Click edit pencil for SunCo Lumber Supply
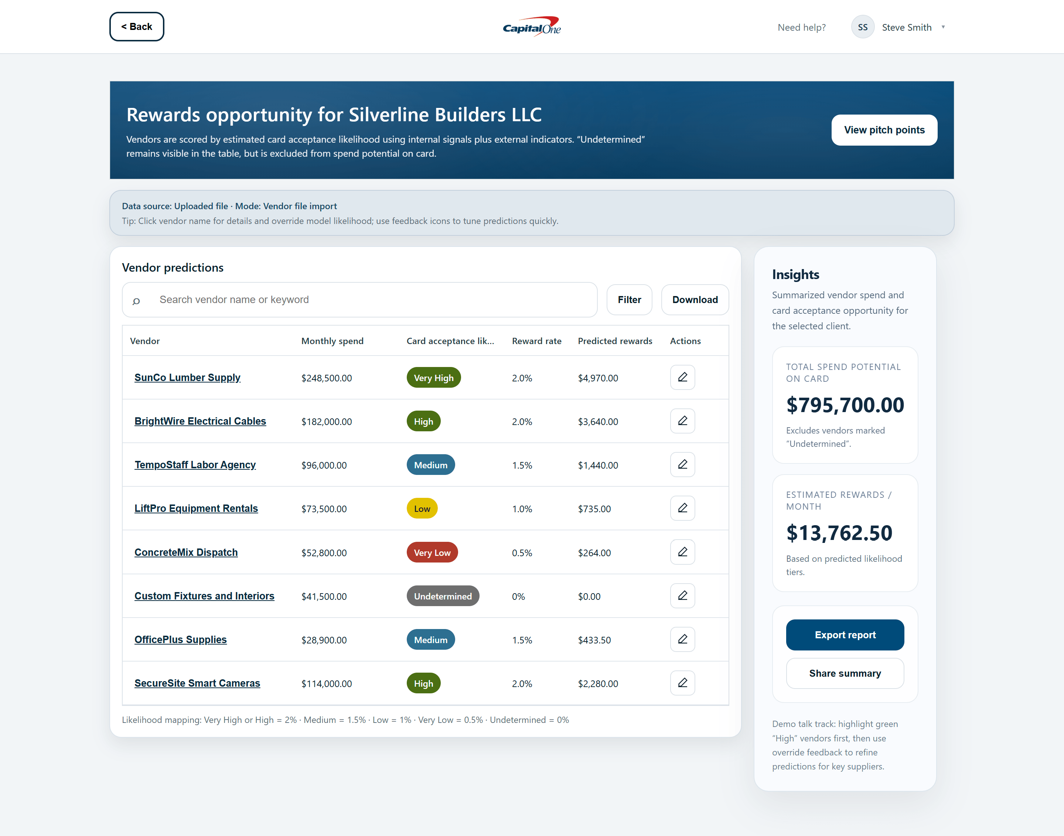The height and width of the screenshot is (836, 1064). point(682,377)
